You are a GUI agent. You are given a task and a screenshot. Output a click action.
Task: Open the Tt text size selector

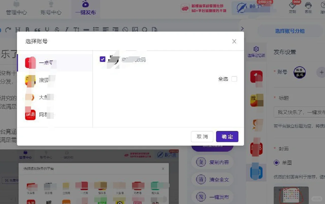tap(76, 30)
